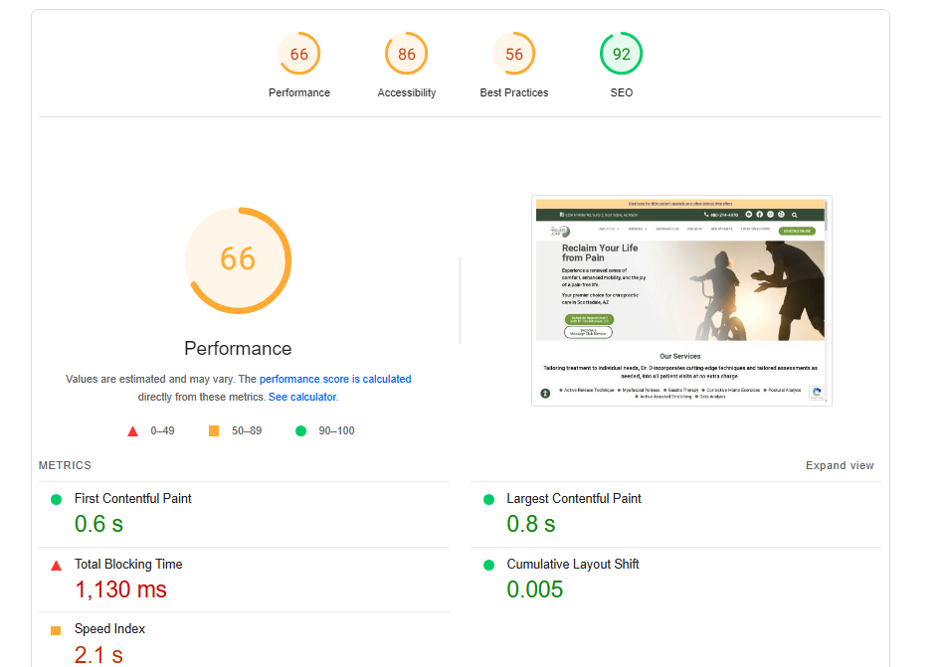Click the red triangle 0–49 legend icon
The width and height of the screenshot is (950, 667).
(x=132, y=430)
